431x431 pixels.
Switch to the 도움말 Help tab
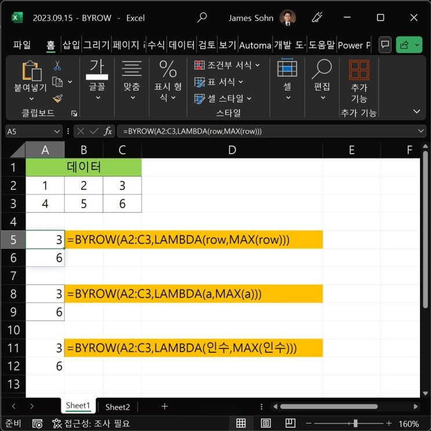[x=321, y=45]
